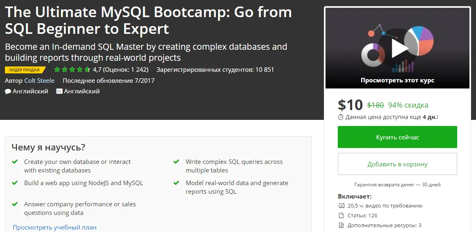The height and width of the screenshot is (232, 476).
Task: Click the star rating icons
Action: pos(72,70)
